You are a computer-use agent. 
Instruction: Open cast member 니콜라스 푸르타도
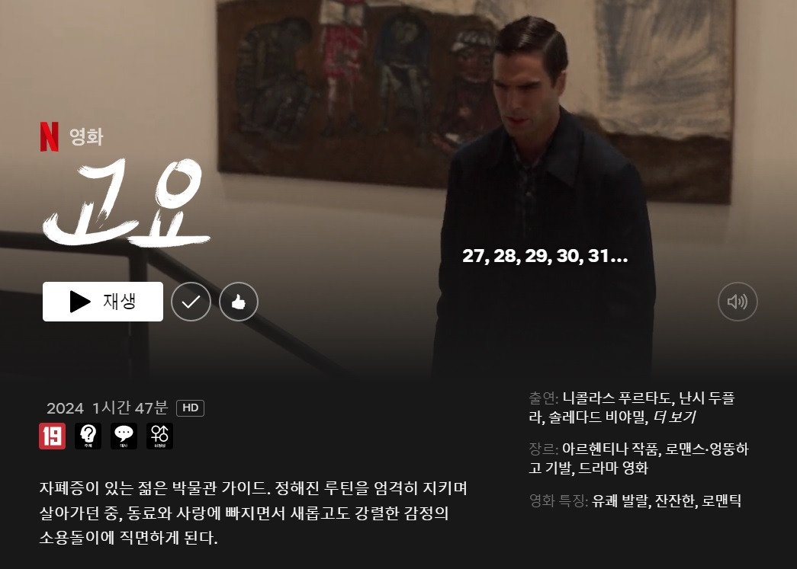[x=617, y=398]
